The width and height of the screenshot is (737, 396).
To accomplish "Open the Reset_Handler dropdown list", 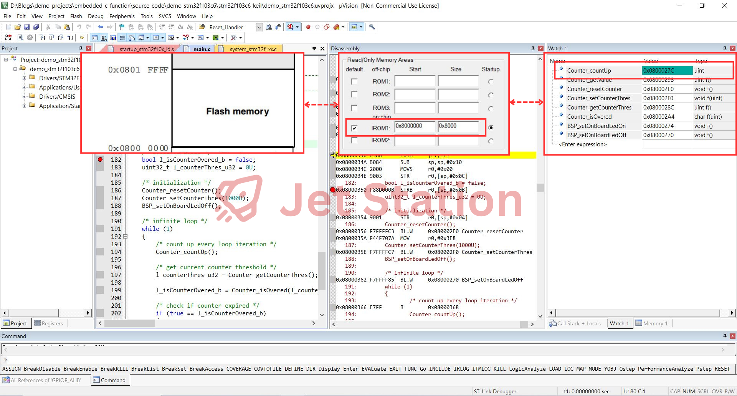I will pos(259,27).
